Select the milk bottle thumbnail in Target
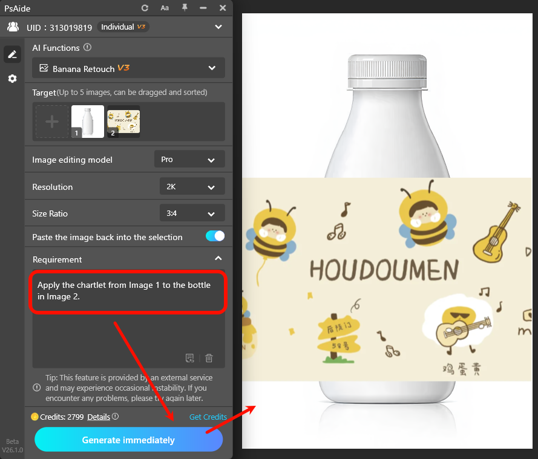 click(x=87, y=121)
